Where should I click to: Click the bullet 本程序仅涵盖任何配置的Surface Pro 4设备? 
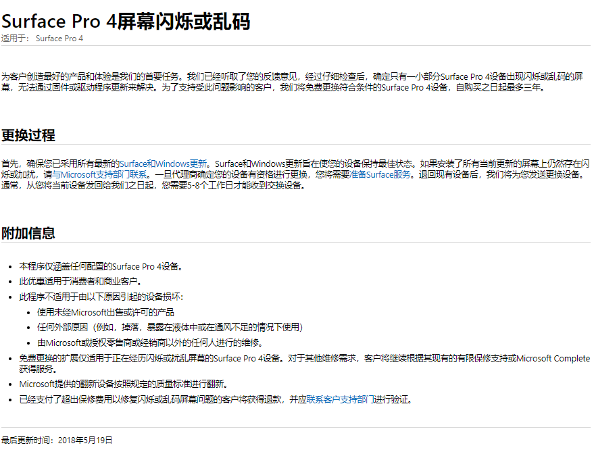(x=101, y=266)
